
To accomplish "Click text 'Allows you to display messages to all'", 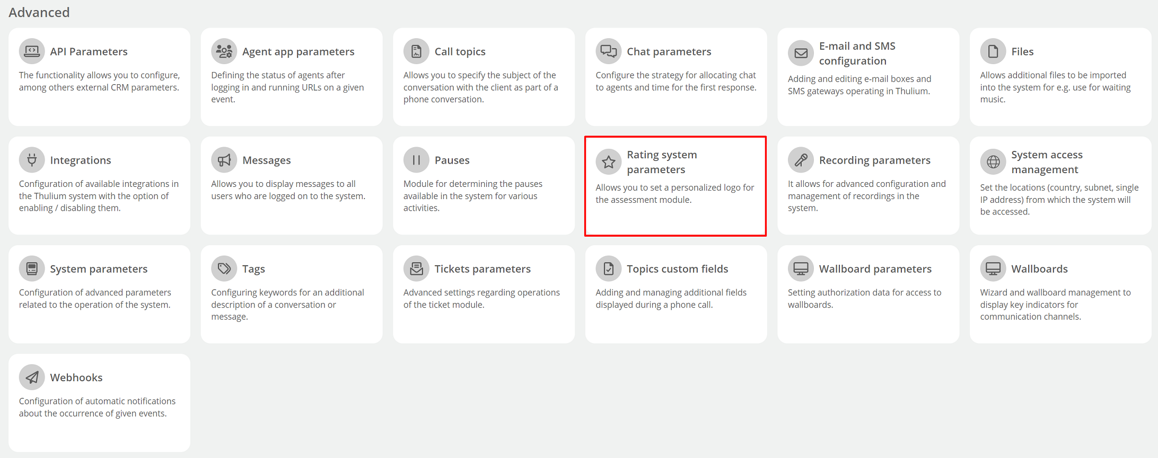I will [283, 184].
